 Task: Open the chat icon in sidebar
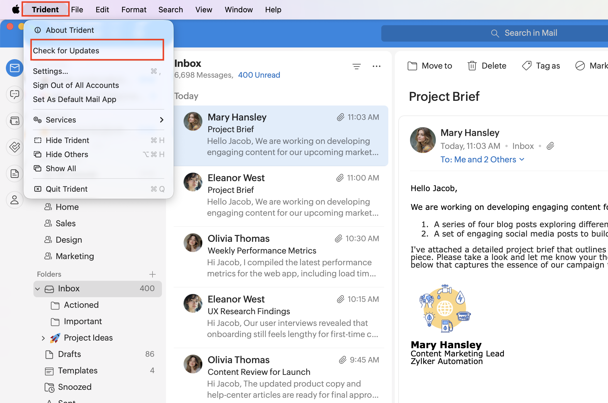click(x=14, y=94)
